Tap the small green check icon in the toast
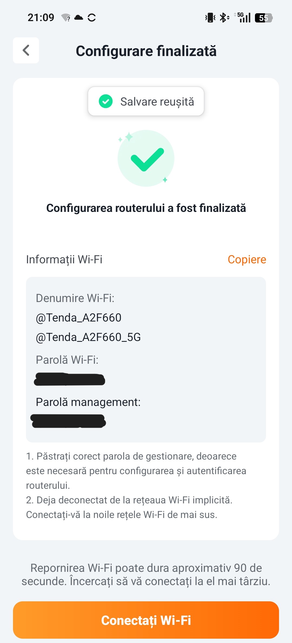This screenshot has width=292, height=643. (106, 101)
